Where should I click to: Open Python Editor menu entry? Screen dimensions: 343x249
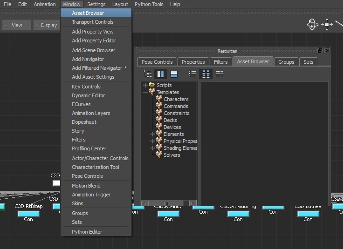[x=96, y=232]
